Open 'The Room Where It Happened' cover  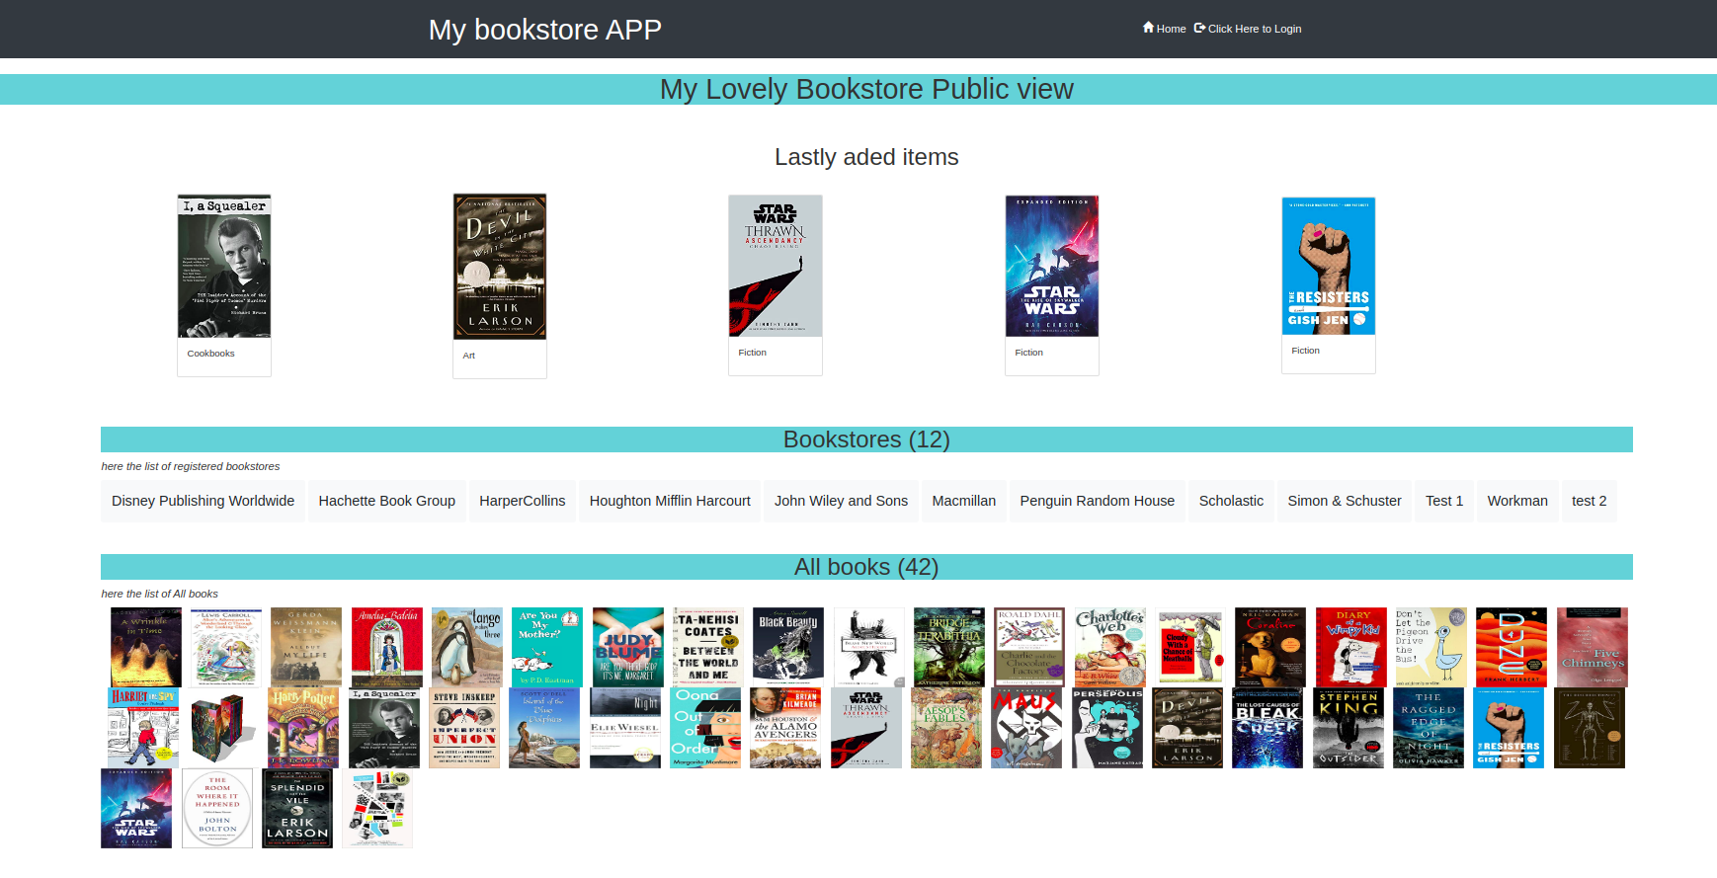coord(217,808)
